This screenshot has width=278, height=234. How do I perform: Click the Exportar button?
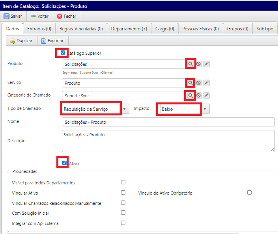tap(52, 41)
